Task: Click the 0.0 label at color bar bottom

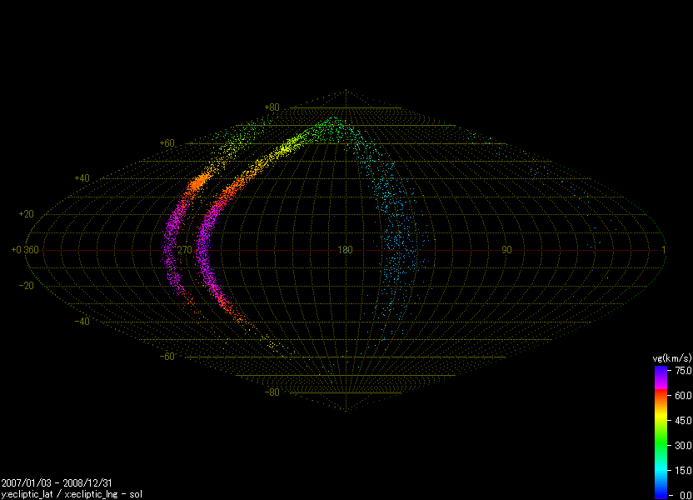Action: click(x=686, y=495)
